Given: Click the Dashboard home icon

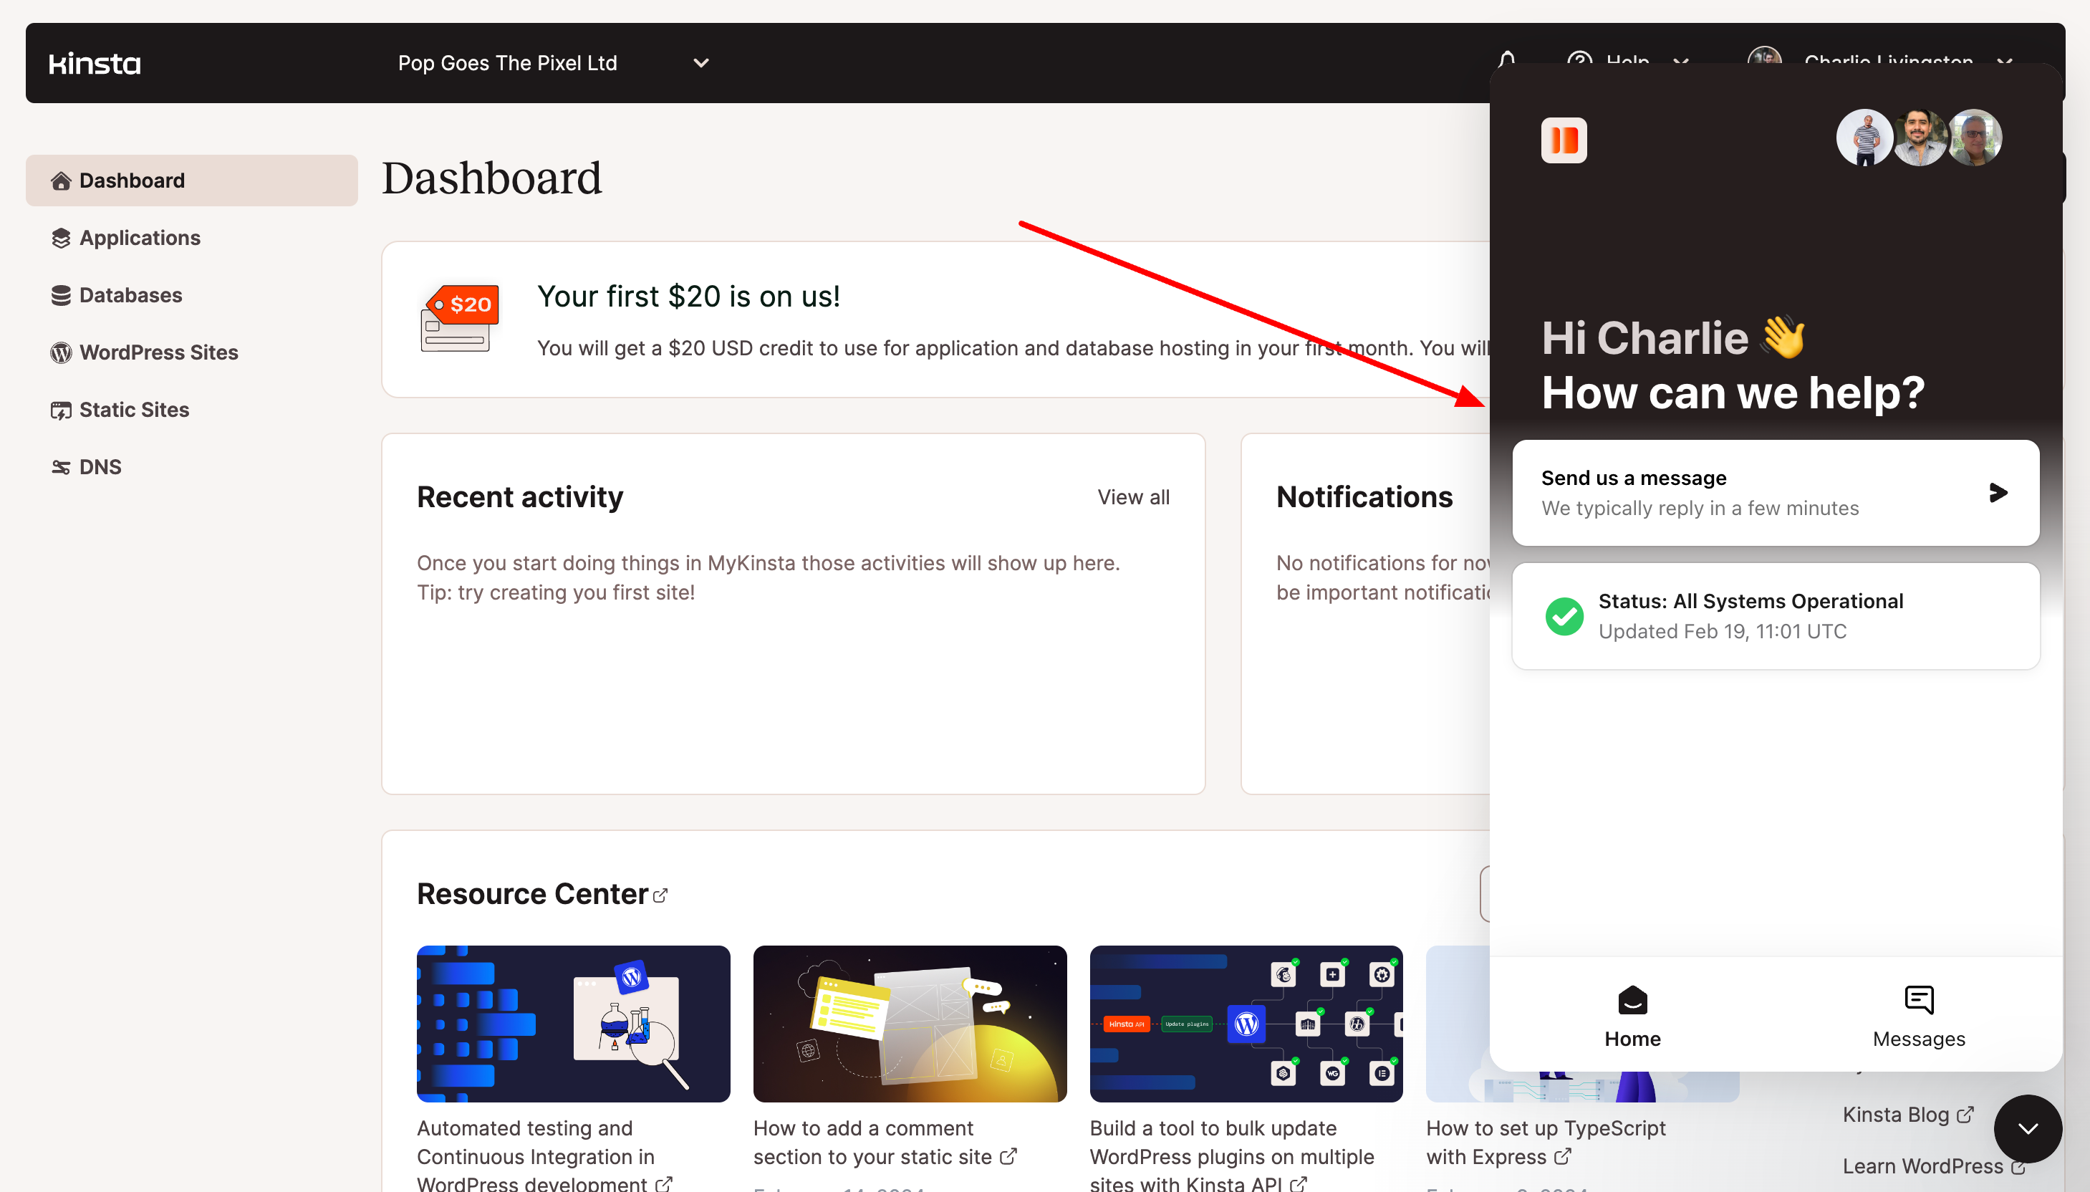Looking at the screenshot, I should [61, 180].
